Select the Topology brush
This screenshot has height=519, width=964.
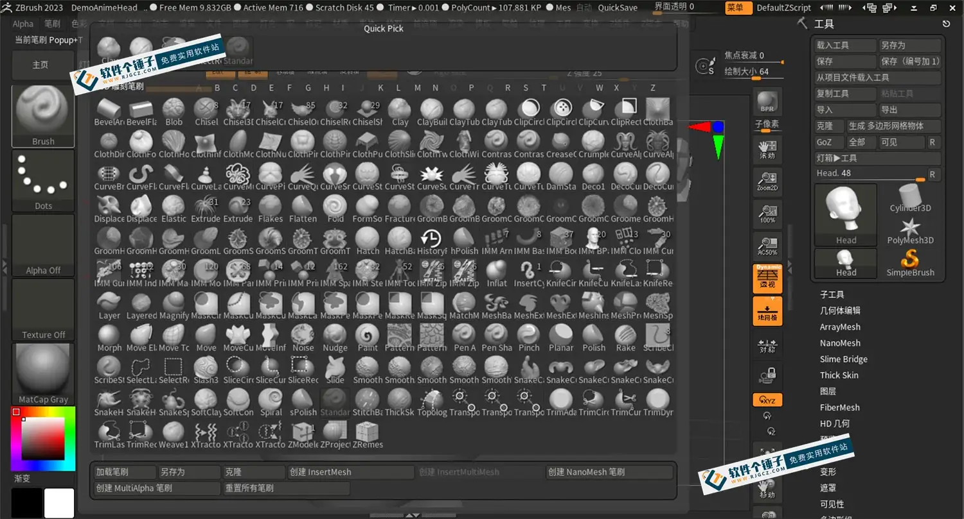(x=432, y=403)
